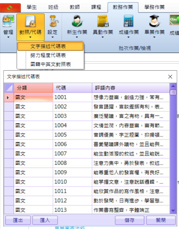Viewport: 179px width, 229px height.
Task: Expand the 設定 dropdown arrow
Action: coord(53,37)
